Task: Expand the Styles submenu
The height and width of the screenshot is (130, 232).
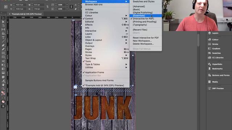Action: point(105,55)
